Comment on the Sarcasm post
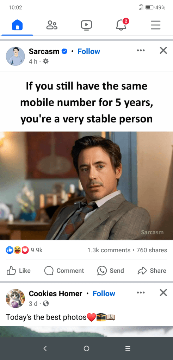This screenshot has width=173, height=360. (64, 271)
